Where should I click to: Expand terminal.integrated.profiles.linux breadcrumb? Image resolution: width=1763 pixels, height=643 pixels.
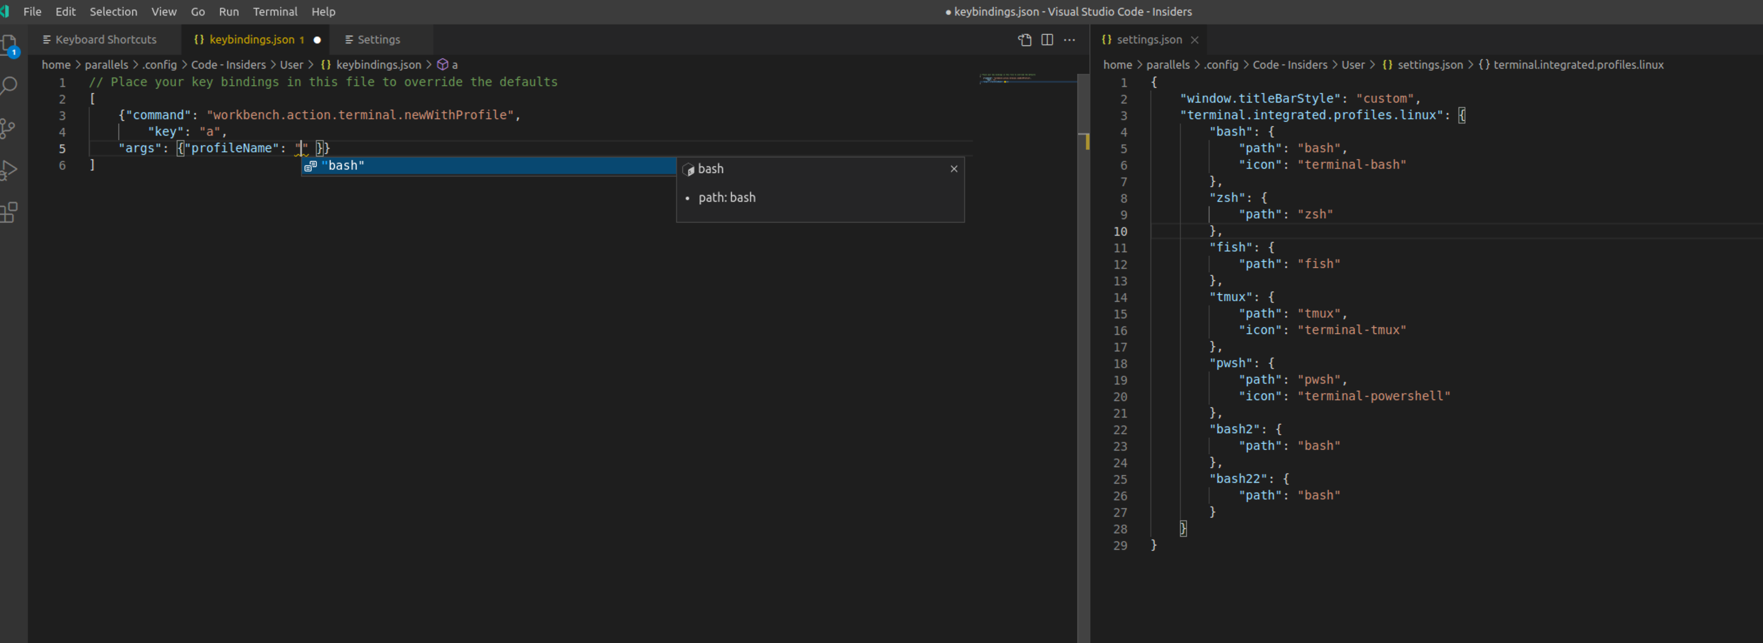point(1578,64)
